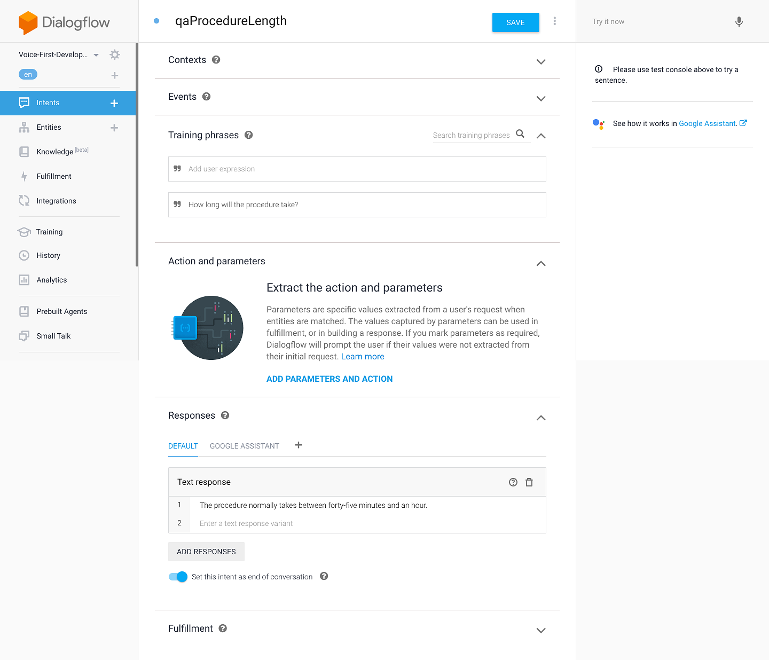The image size is (769, 660).
Task: Click the Save button
Action: [x=515, y=22]
